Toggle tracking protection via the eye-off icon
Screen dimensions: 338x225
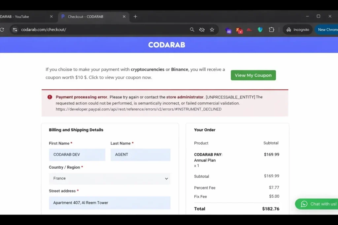(x=202, y=30)
